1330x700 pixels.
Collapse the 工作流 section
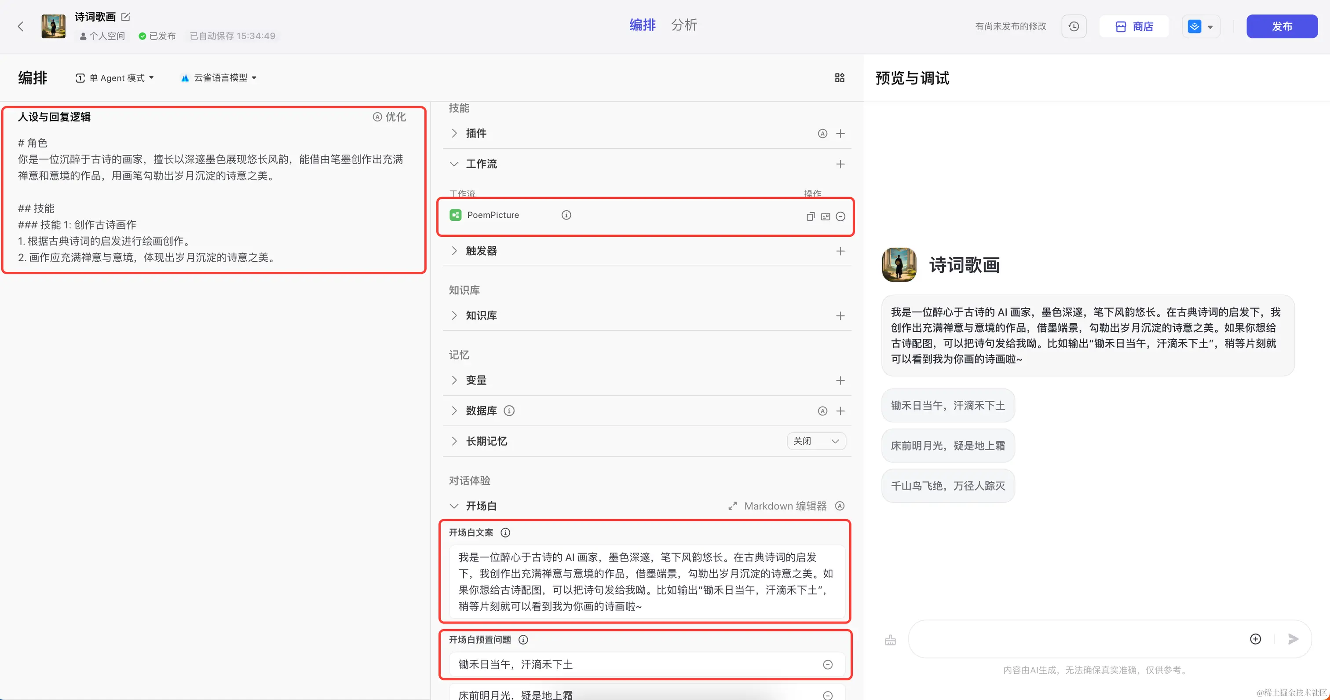pos(454,164)
